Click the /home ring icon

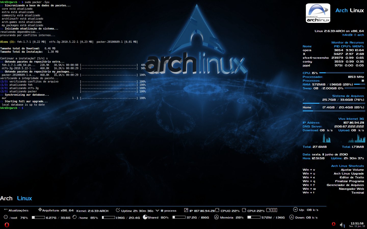coord(74,217)
